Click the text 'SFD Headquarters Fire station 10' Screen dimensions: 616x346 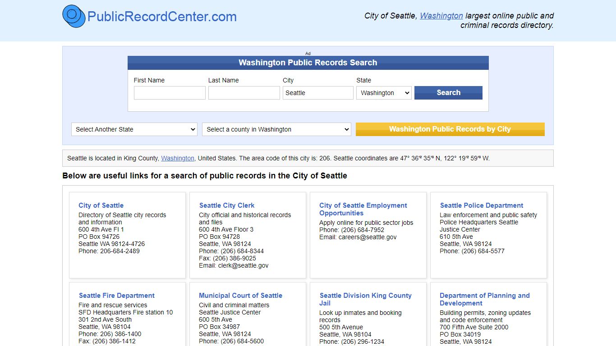tap(126, 312)
